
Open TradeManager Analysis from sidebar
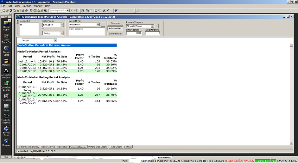pyautogui.click(x=6, y=119)
